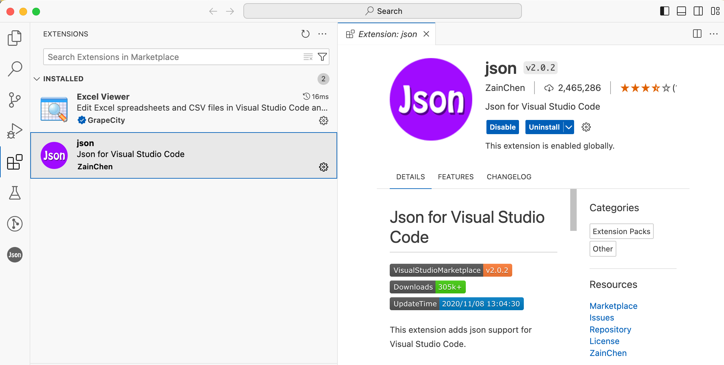Toggle the bottom panel visibility
Viewport: 724px width, 365px height.
(681, 11)
